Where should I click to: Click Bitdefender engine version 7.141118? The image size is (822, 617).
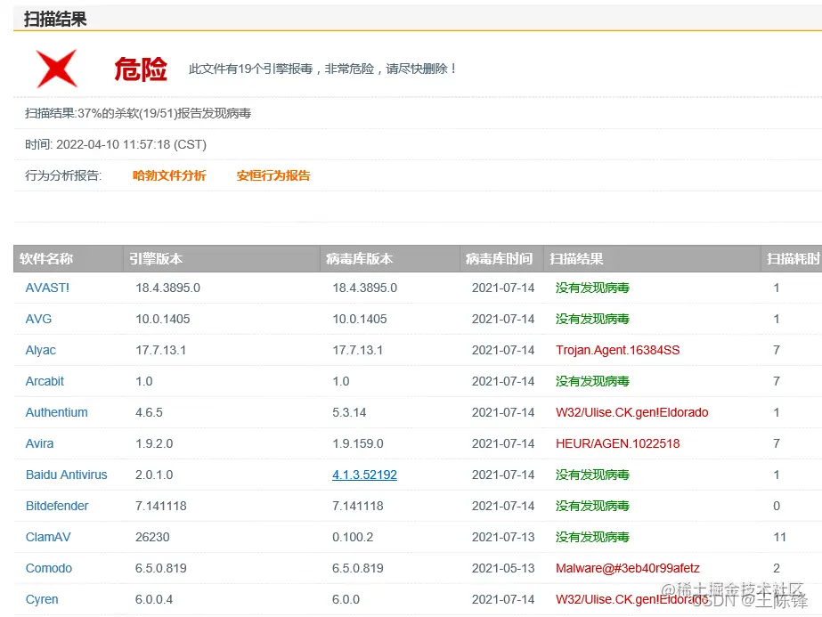tap(161, 506)
